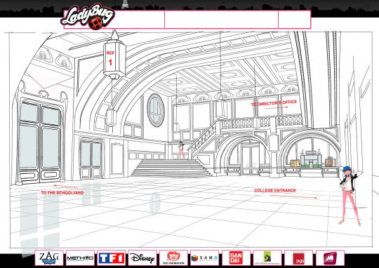379x268 pixels.
Task: Click the ZAG Toon logo
Action: click(x=49, y=258)
